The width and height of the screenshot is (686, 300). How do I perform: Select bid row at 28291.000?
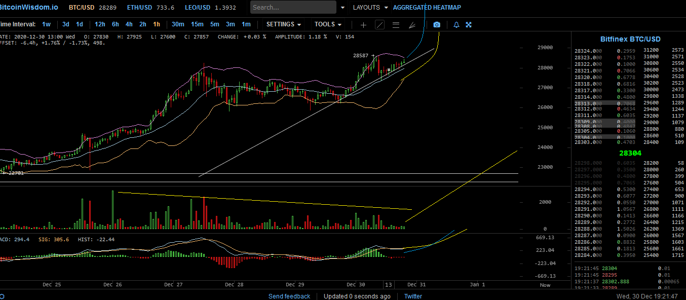[x=606, y=209]
